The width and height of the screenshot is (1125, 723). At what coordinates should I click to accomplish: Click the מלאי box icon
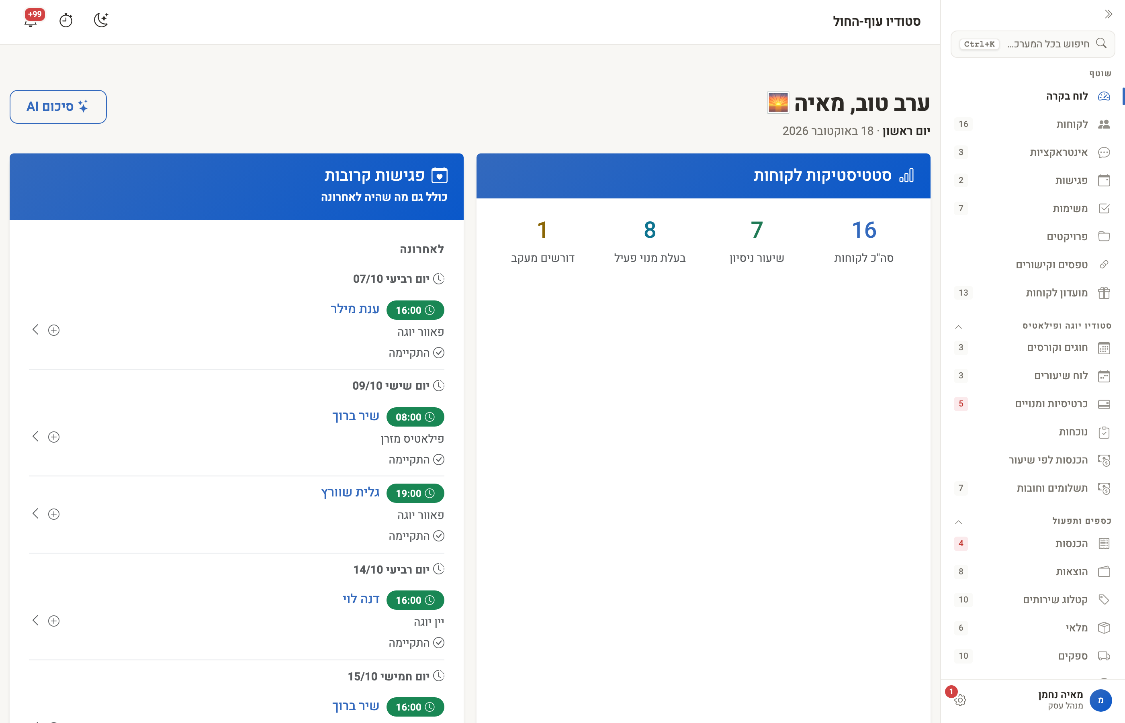[x=1104, y=628]
